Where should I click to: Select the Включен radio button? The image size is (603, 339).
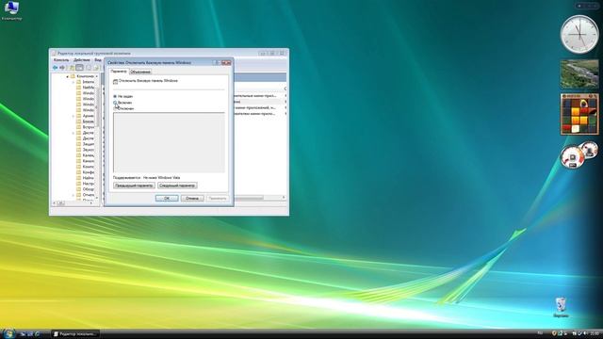[x=115, y=103]
